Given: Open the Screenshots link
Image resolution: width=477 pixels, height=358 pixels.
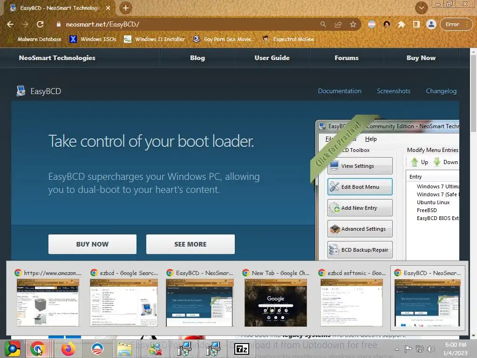Looking at the screenshot, I should (394, 91).
